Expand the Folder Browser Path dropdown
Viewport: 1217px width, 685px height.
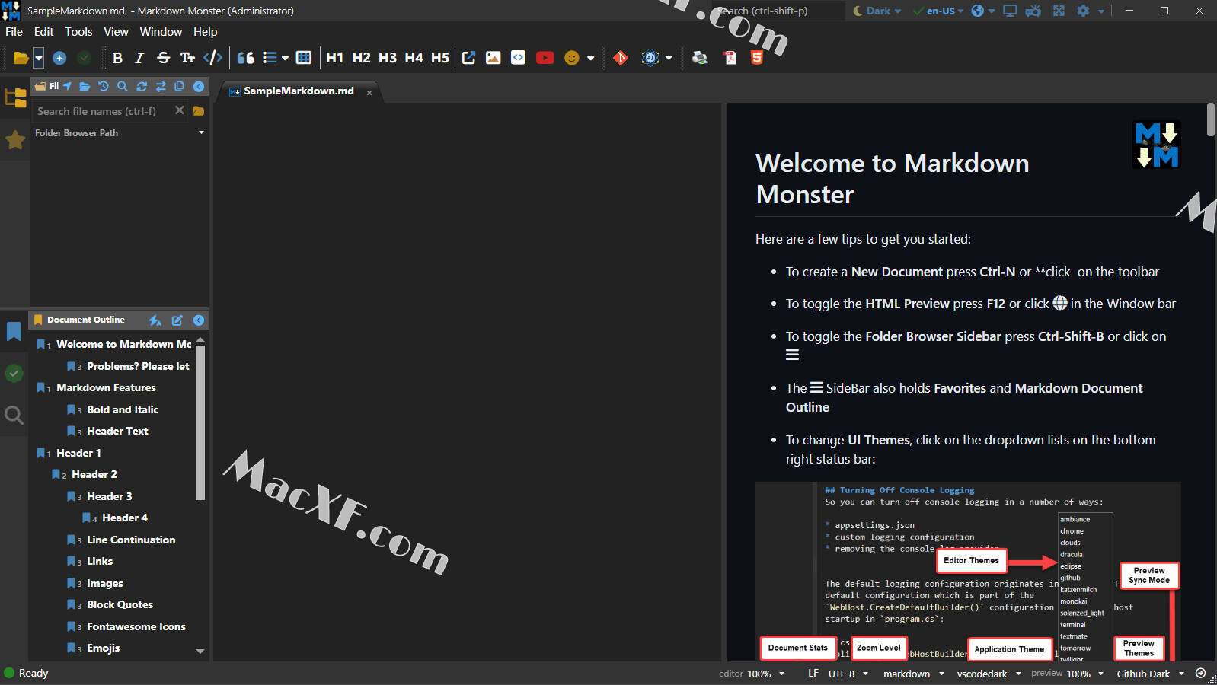(201, 132)
